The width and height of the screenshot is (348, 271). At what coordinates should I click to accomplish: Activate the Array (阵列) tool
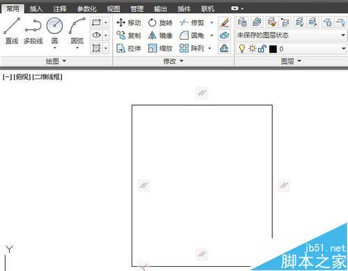point(191,48)
